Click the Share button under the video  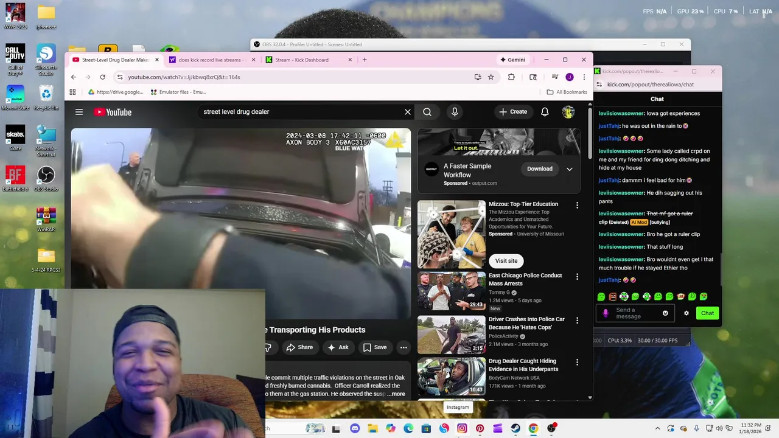pyautogui.click(x=299, y=347)
